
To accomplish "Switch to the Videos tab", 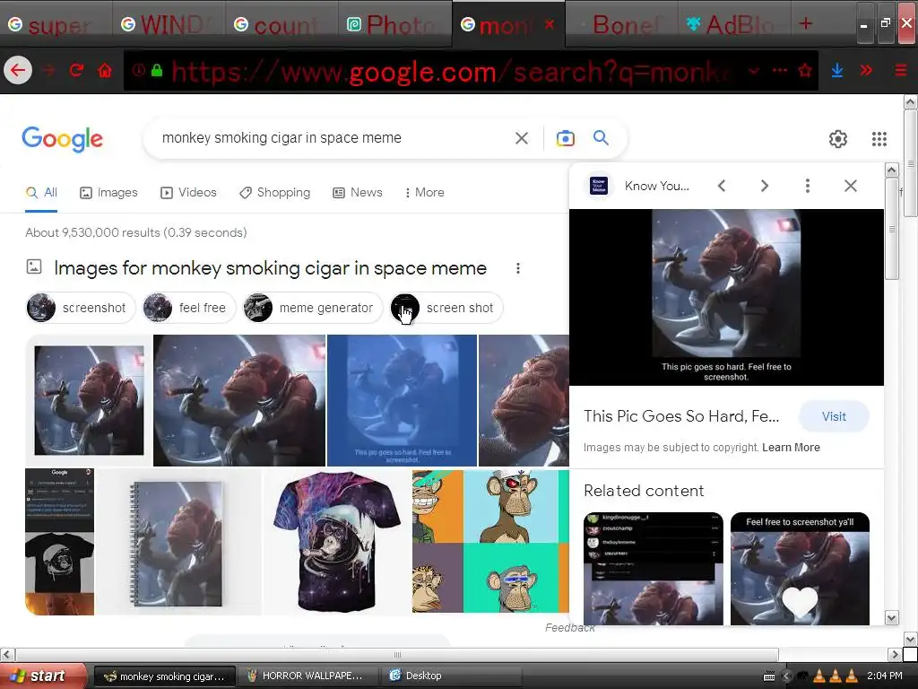I will point(188,192).
